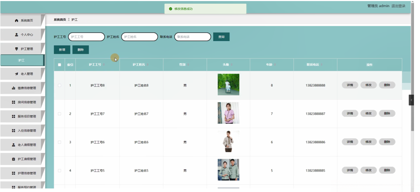
Task: View 详情 for 护工姓名6
Action: coord(350,142)
